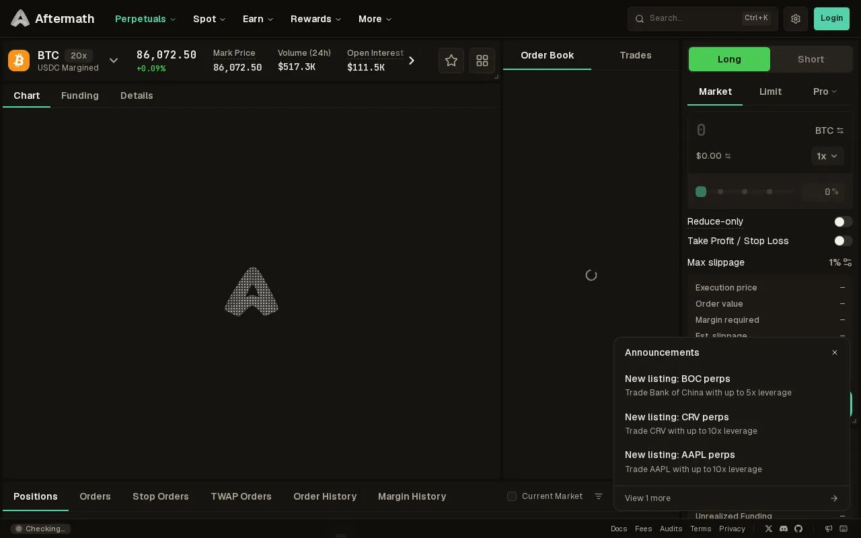Show more market stats arrow

tap(412, 61)
